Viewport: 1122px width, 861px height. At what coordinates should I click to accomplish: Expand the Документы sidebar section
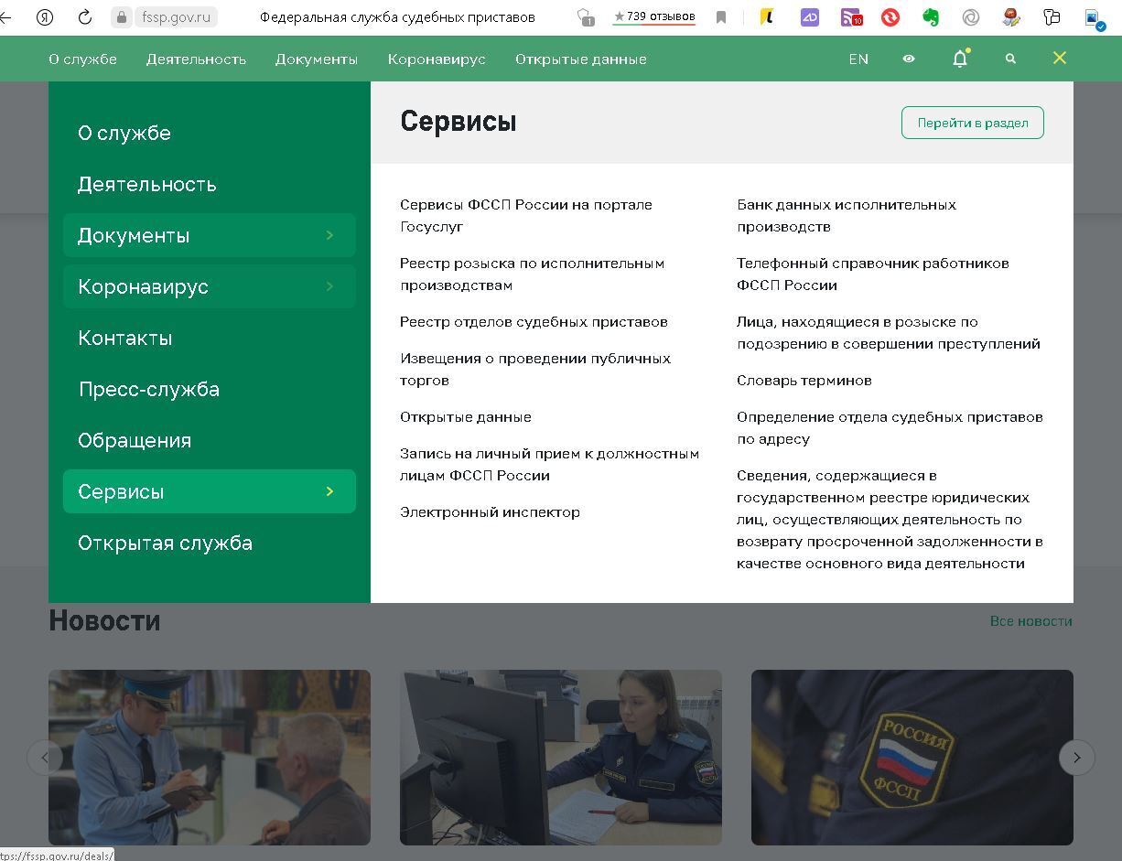209,235
